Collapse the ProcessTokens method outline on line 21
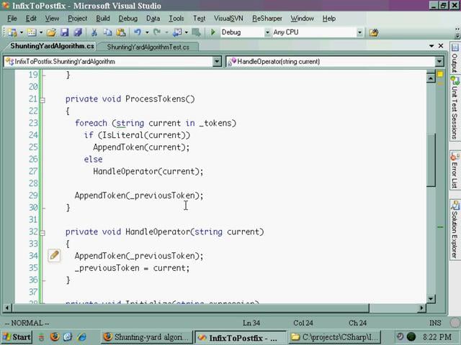 coord(42,101)
